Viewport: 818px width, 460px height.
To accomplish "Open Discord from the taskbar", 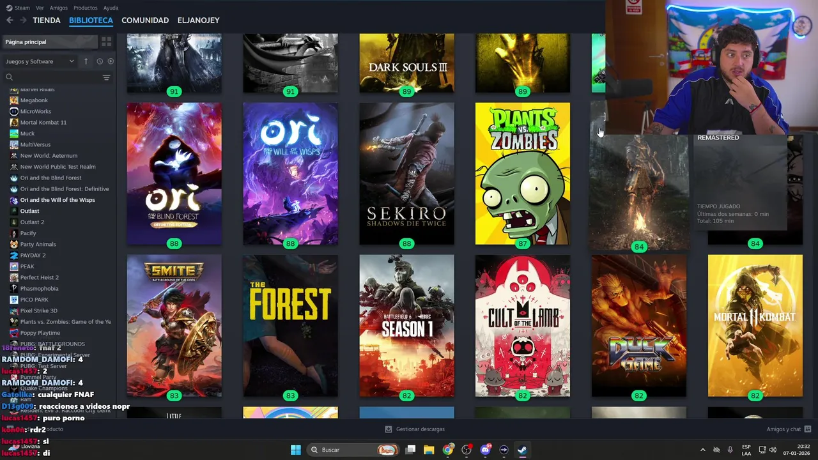I will [x=485, y=450].
